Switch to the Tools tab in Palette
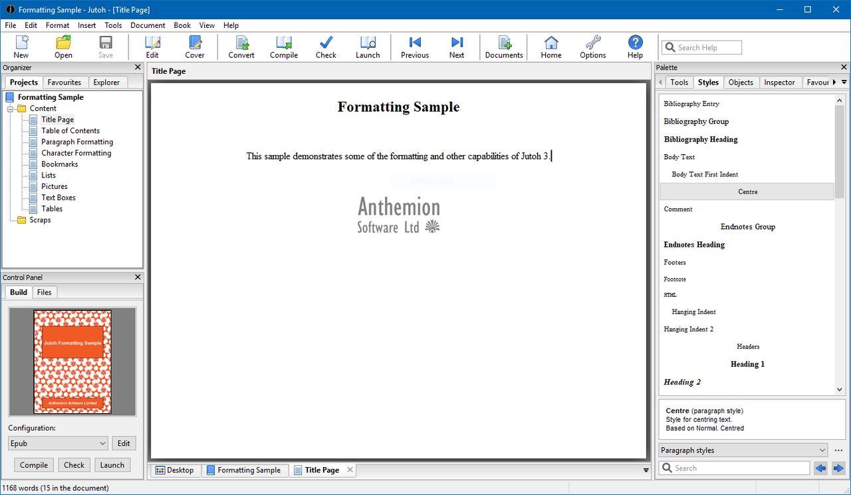Screen dimensions: 851x495 [x=679, y=82]
